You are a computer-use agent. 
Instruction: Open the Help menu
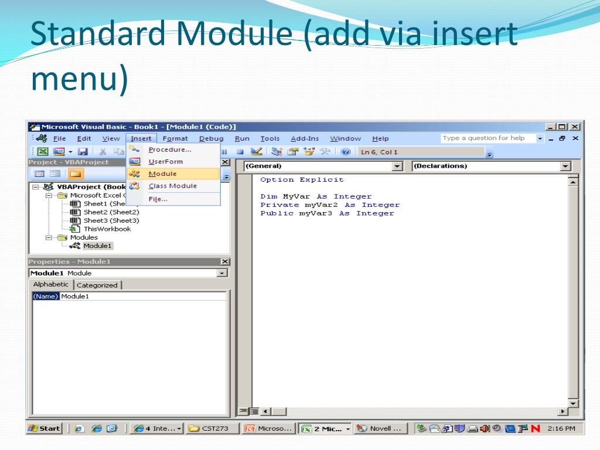[380, 138]
